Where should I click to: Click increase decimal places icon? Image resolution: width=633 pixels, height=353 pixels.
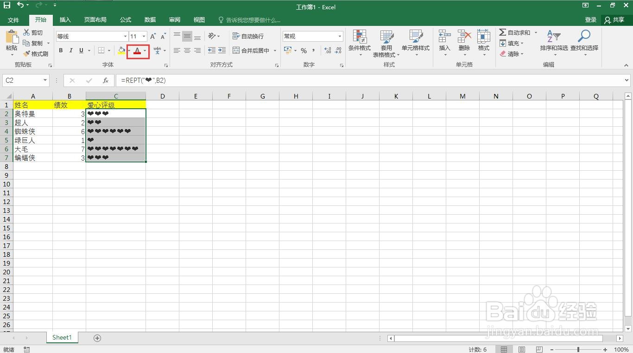tap(328, 50)
